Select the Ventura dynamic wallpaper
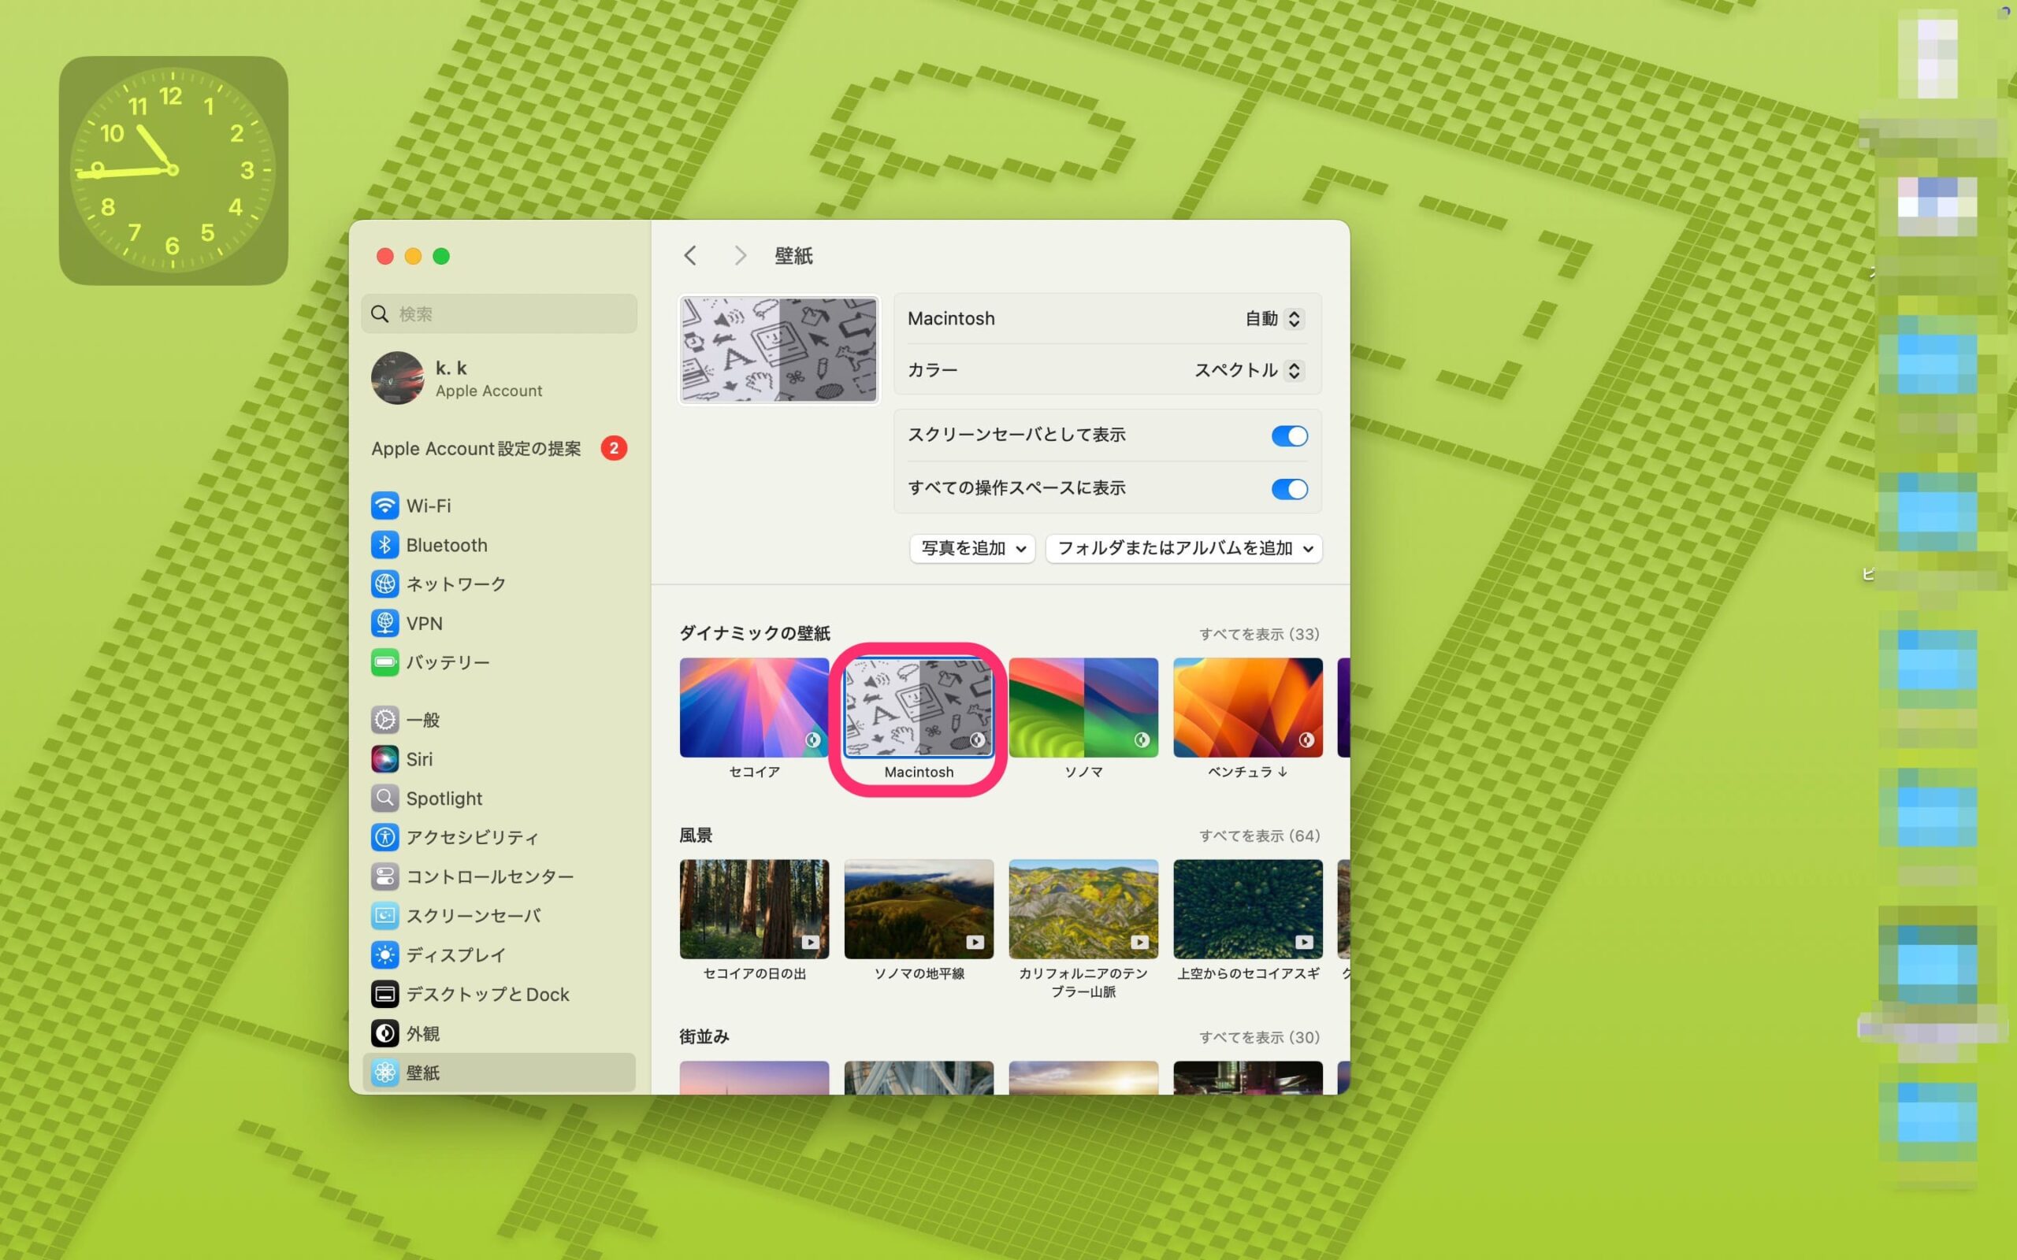The image size is (2017, 1260). pyautogui.click(x=1247, y=707)
